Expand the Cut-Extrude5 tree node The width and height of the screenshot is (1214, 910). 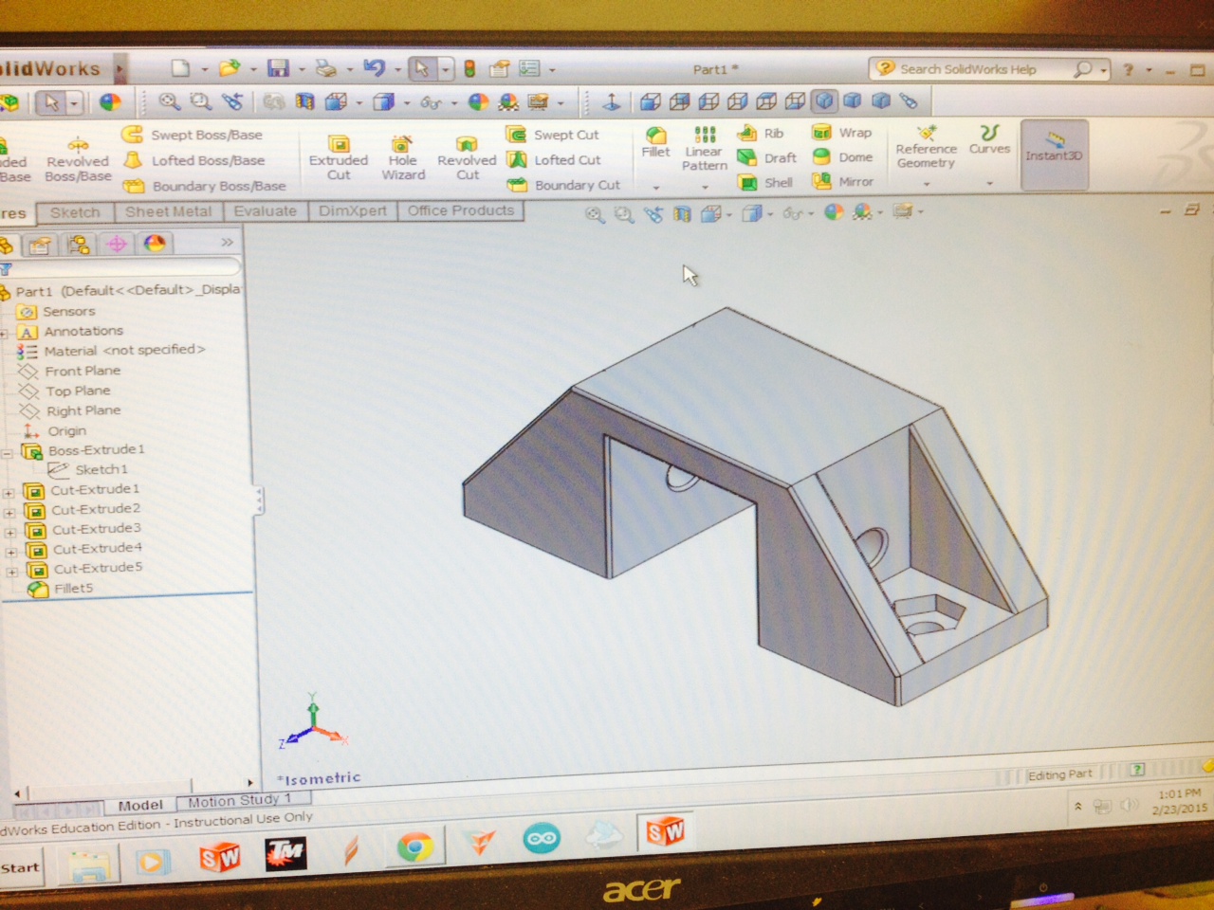[x=11, y=572]
